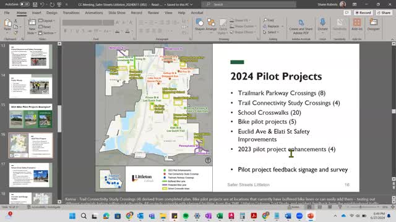Switch to the Slide Show tab
Screen dimensions: 396x222
point(117,12)
